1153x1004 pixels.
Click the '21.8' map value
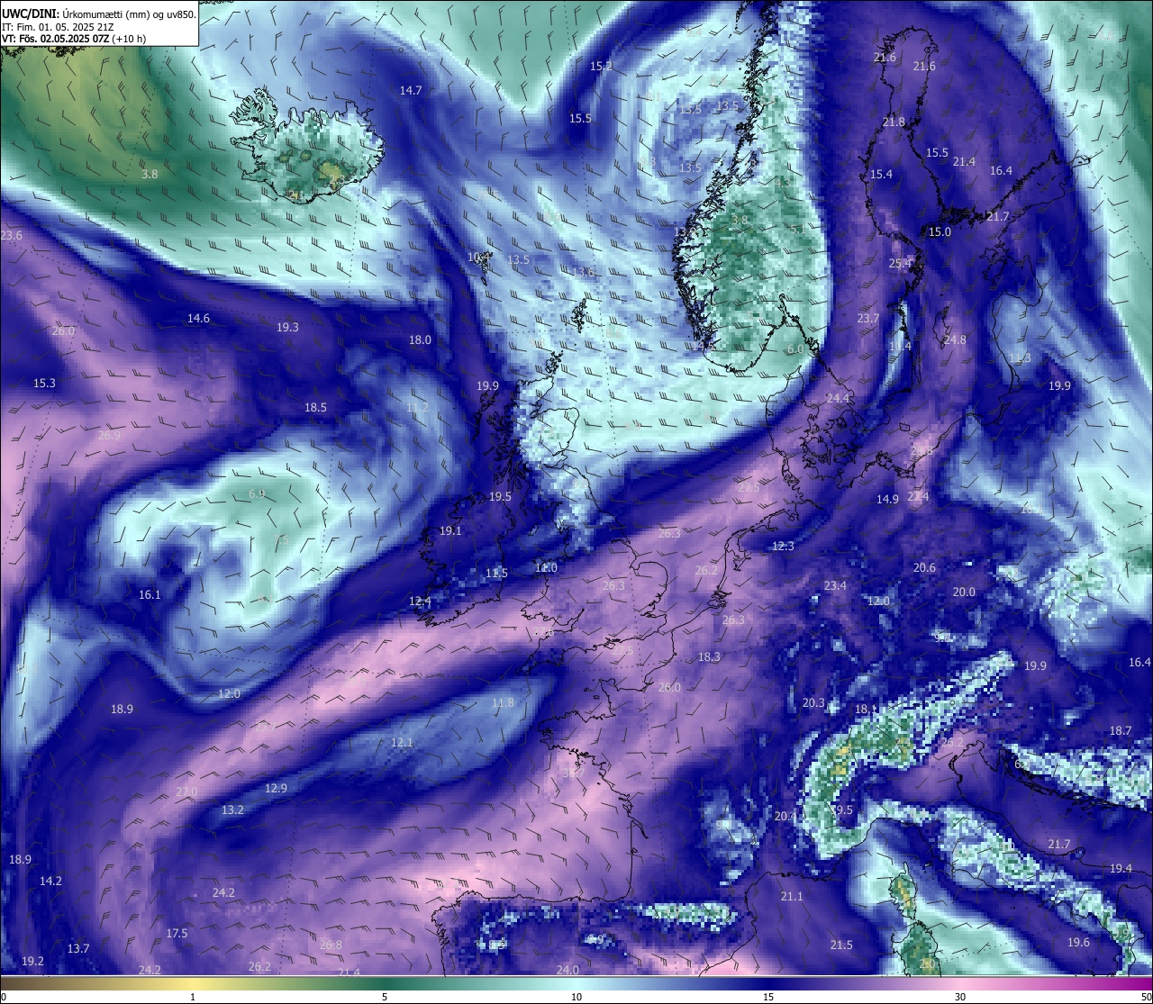point(894,122)
